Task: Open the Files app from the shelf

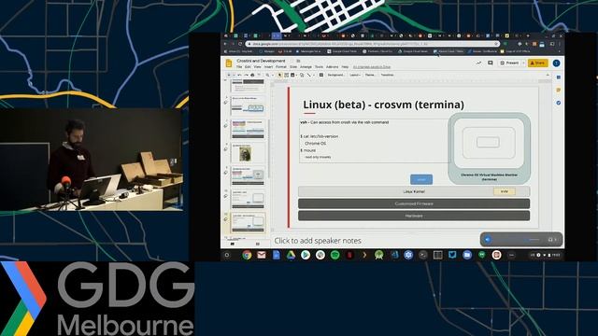Action: pyautogui.click(x=467, y=255)
